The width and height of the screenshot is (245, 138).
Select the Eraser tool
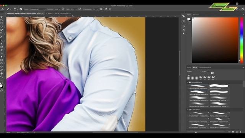2,43
